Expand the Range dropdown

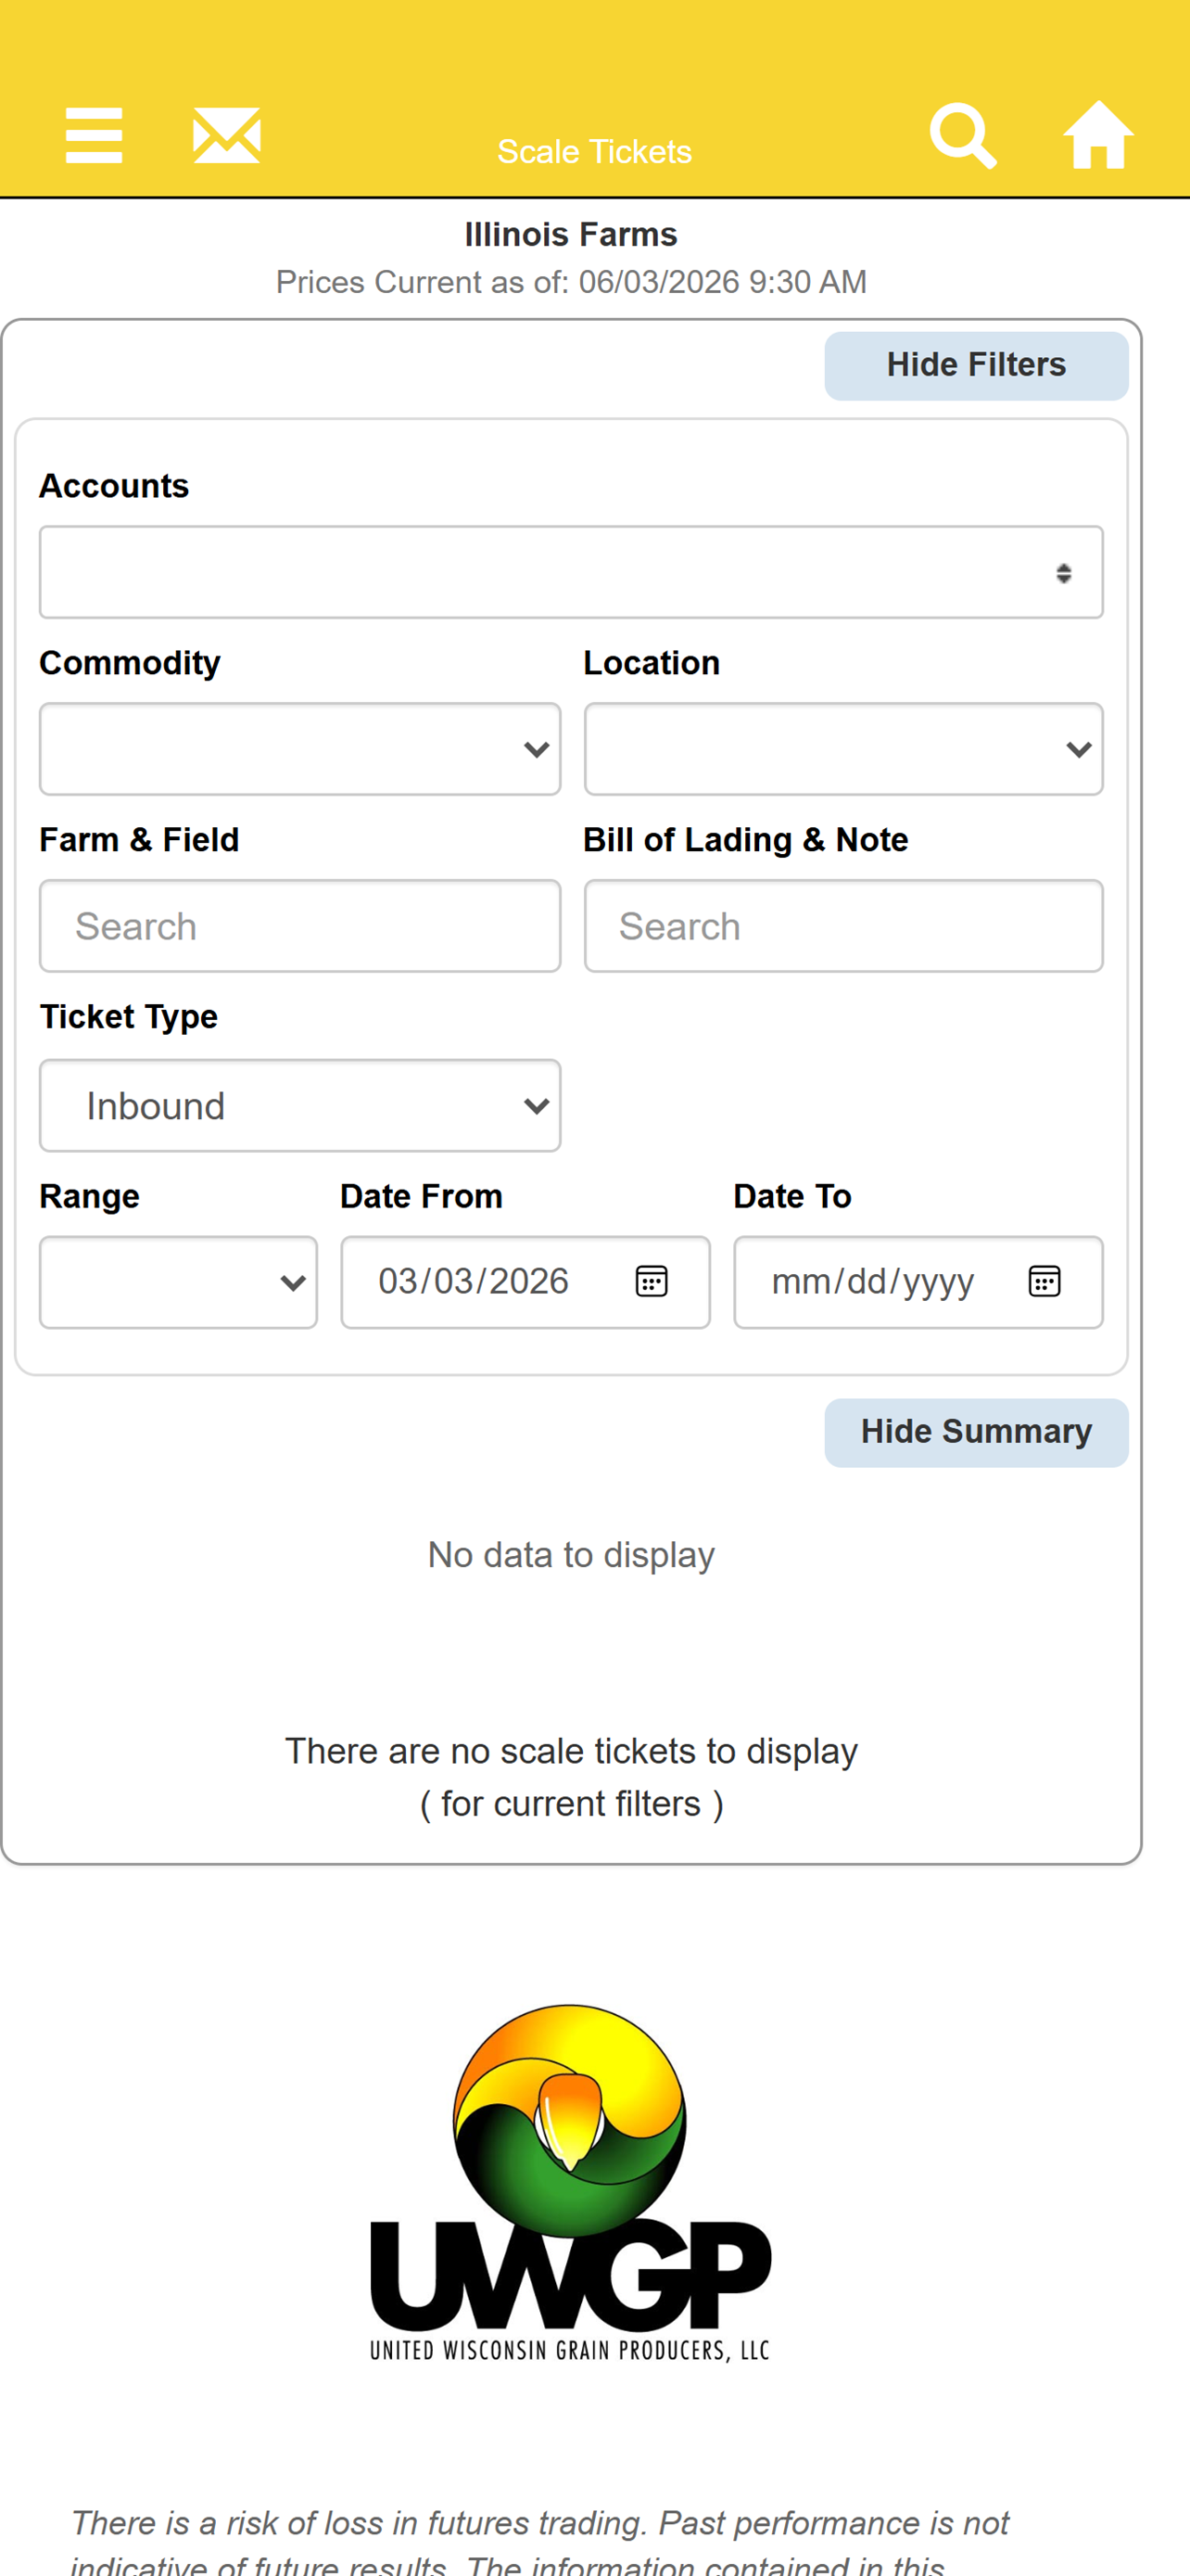pos(179,1283)
